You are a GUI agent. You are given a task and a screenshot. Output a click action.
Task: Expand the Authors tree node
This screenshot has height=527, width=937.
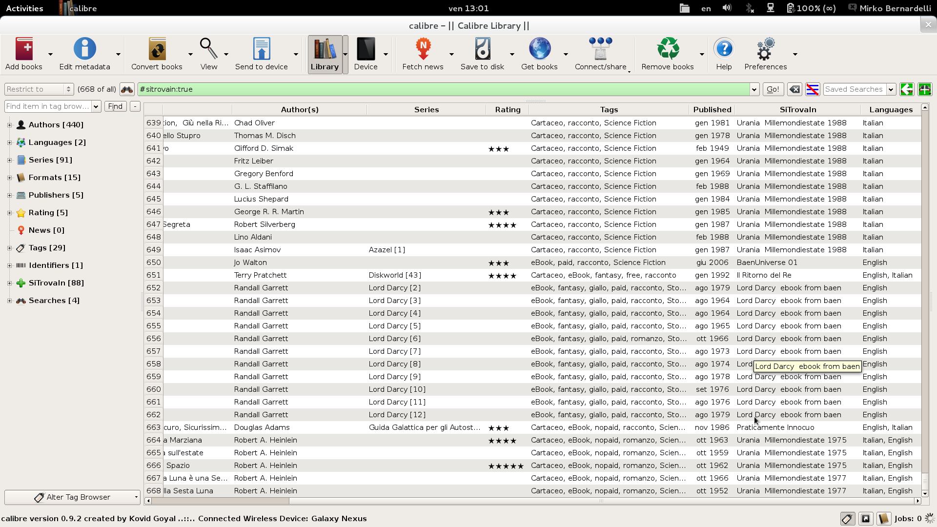[x=9, y=125]
